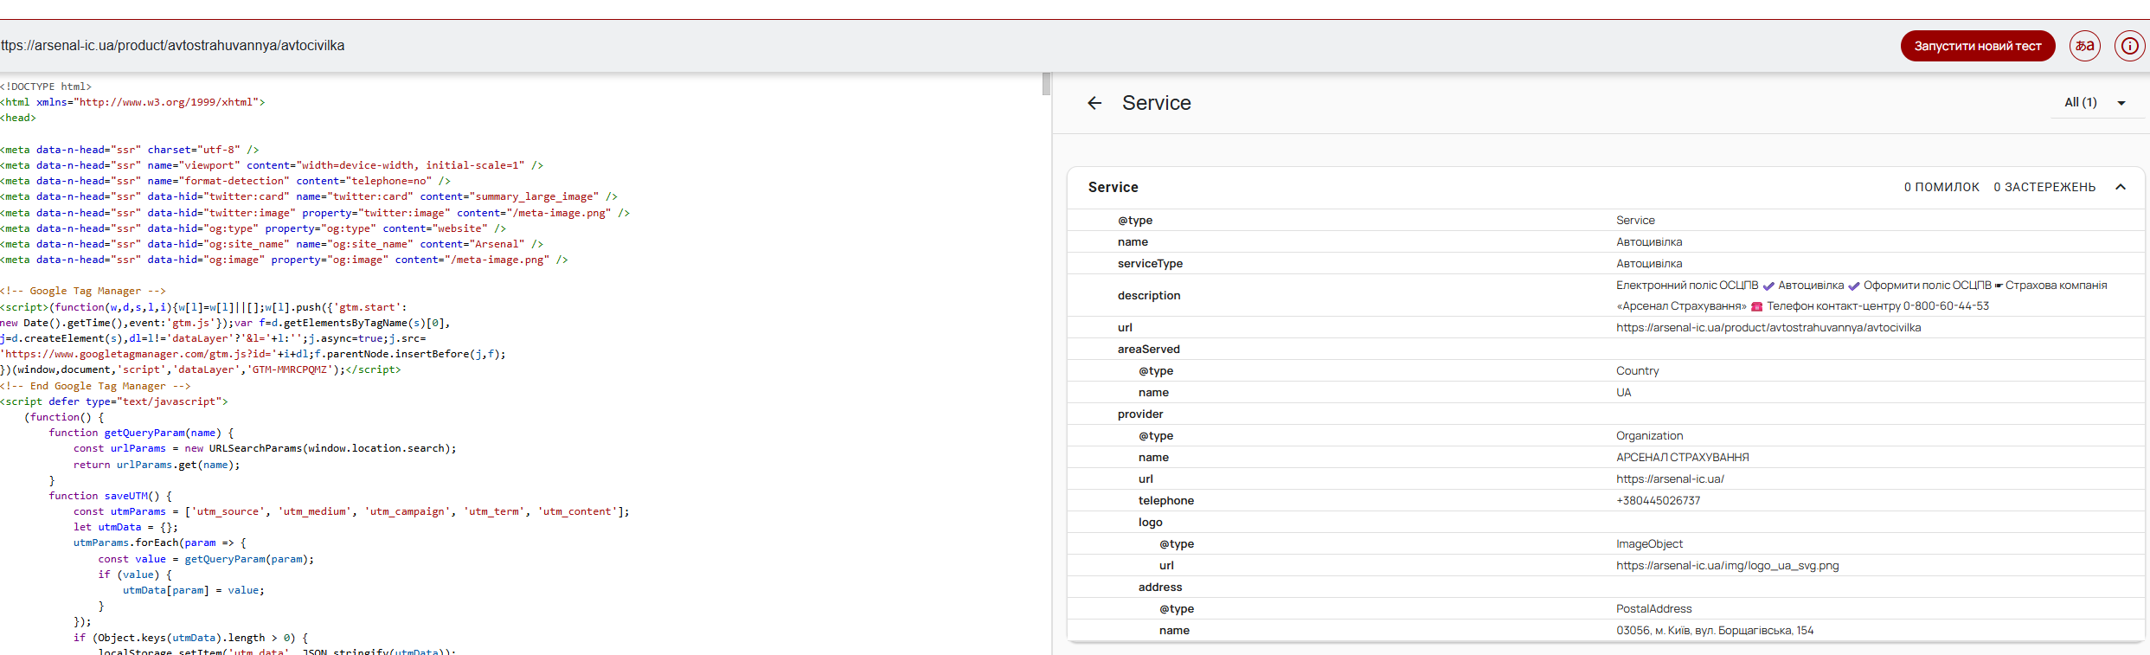The width and height of the screenshot is (2150, 655).
Task: Click the 'charset="utf-8"' meta line
Action: [x=130, y=150]
